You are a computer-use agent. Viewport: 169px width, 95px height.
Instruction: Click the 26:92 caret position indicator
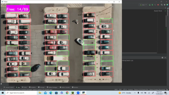[116, 90]
